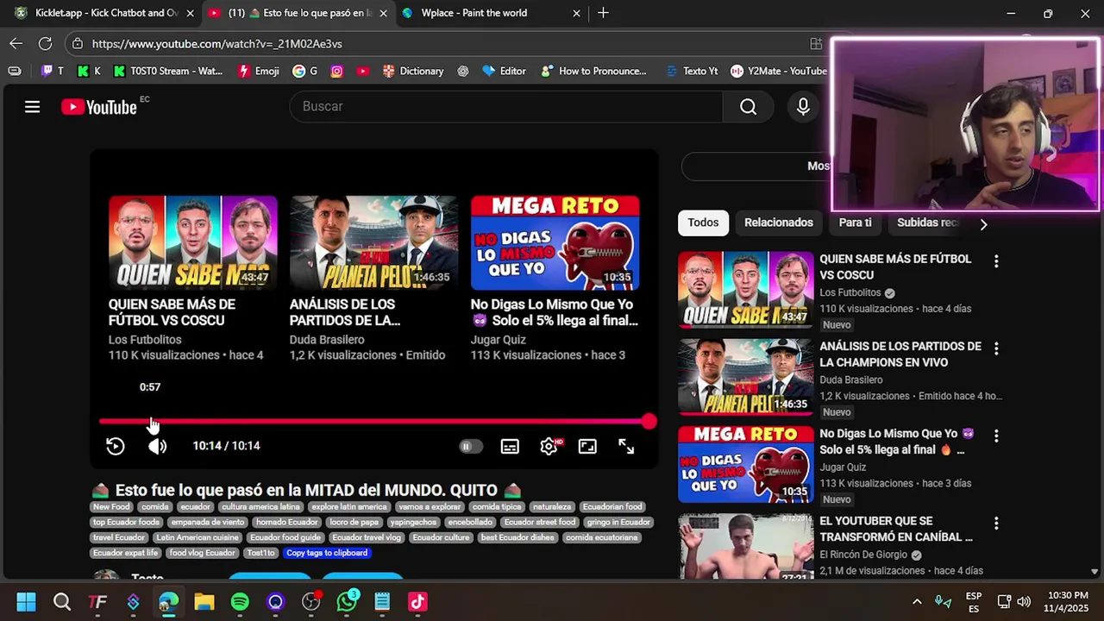Go back with the browser back arrow
The image size is (1104, 621).
coord(16,43)
